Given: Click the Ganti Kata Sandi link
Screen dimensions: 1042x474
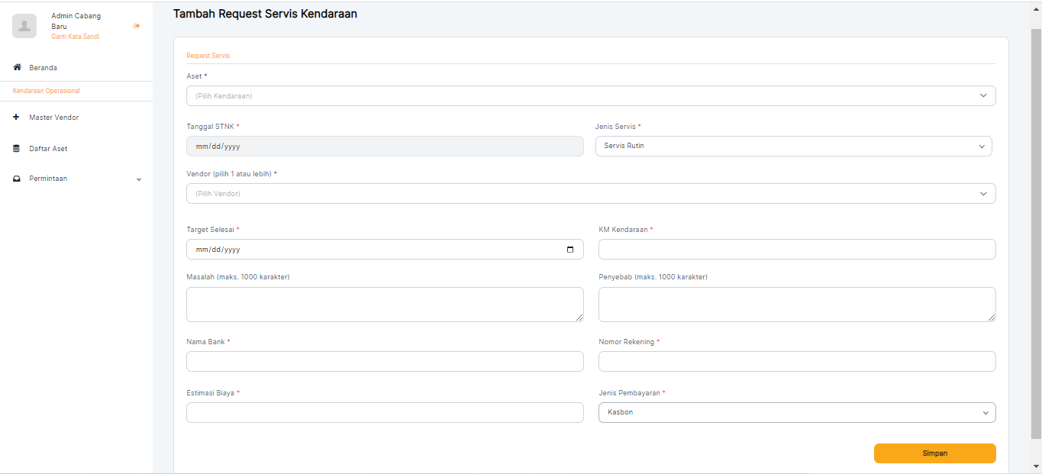Looking at the screenshot, I should [75, 37].
